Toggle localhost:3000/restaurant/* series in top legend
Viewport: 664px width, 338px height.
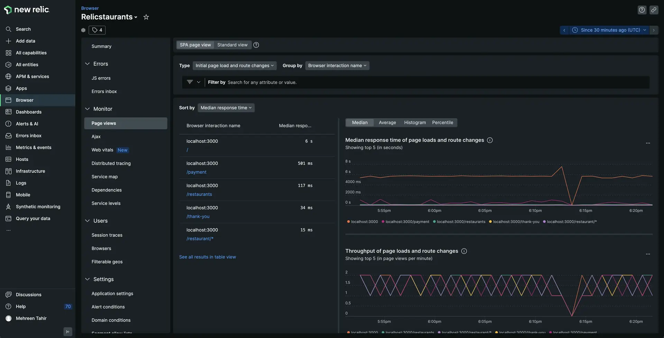570,222
